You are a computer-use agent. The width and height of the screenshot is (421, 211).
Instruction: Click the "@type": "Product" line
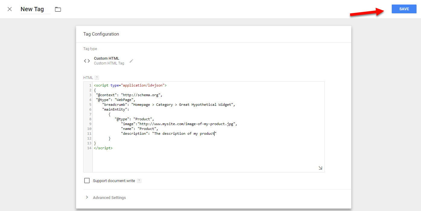click(x=134, y=119)
